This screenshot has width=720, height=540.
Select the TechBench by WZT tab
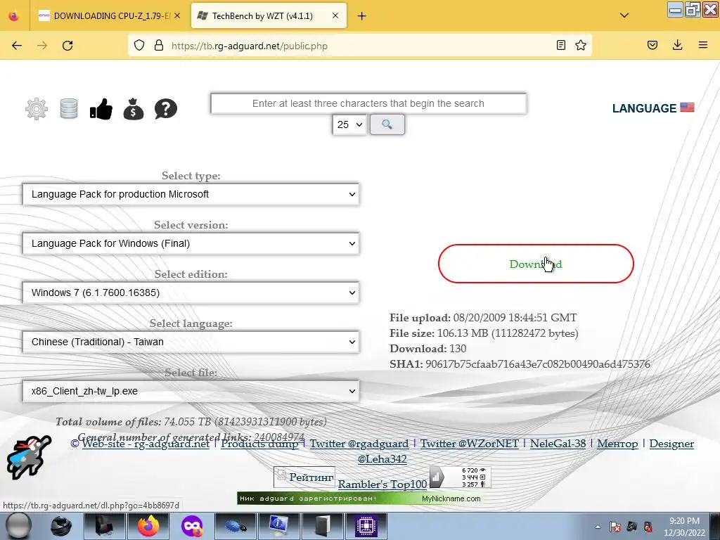(x=269, y=15)
